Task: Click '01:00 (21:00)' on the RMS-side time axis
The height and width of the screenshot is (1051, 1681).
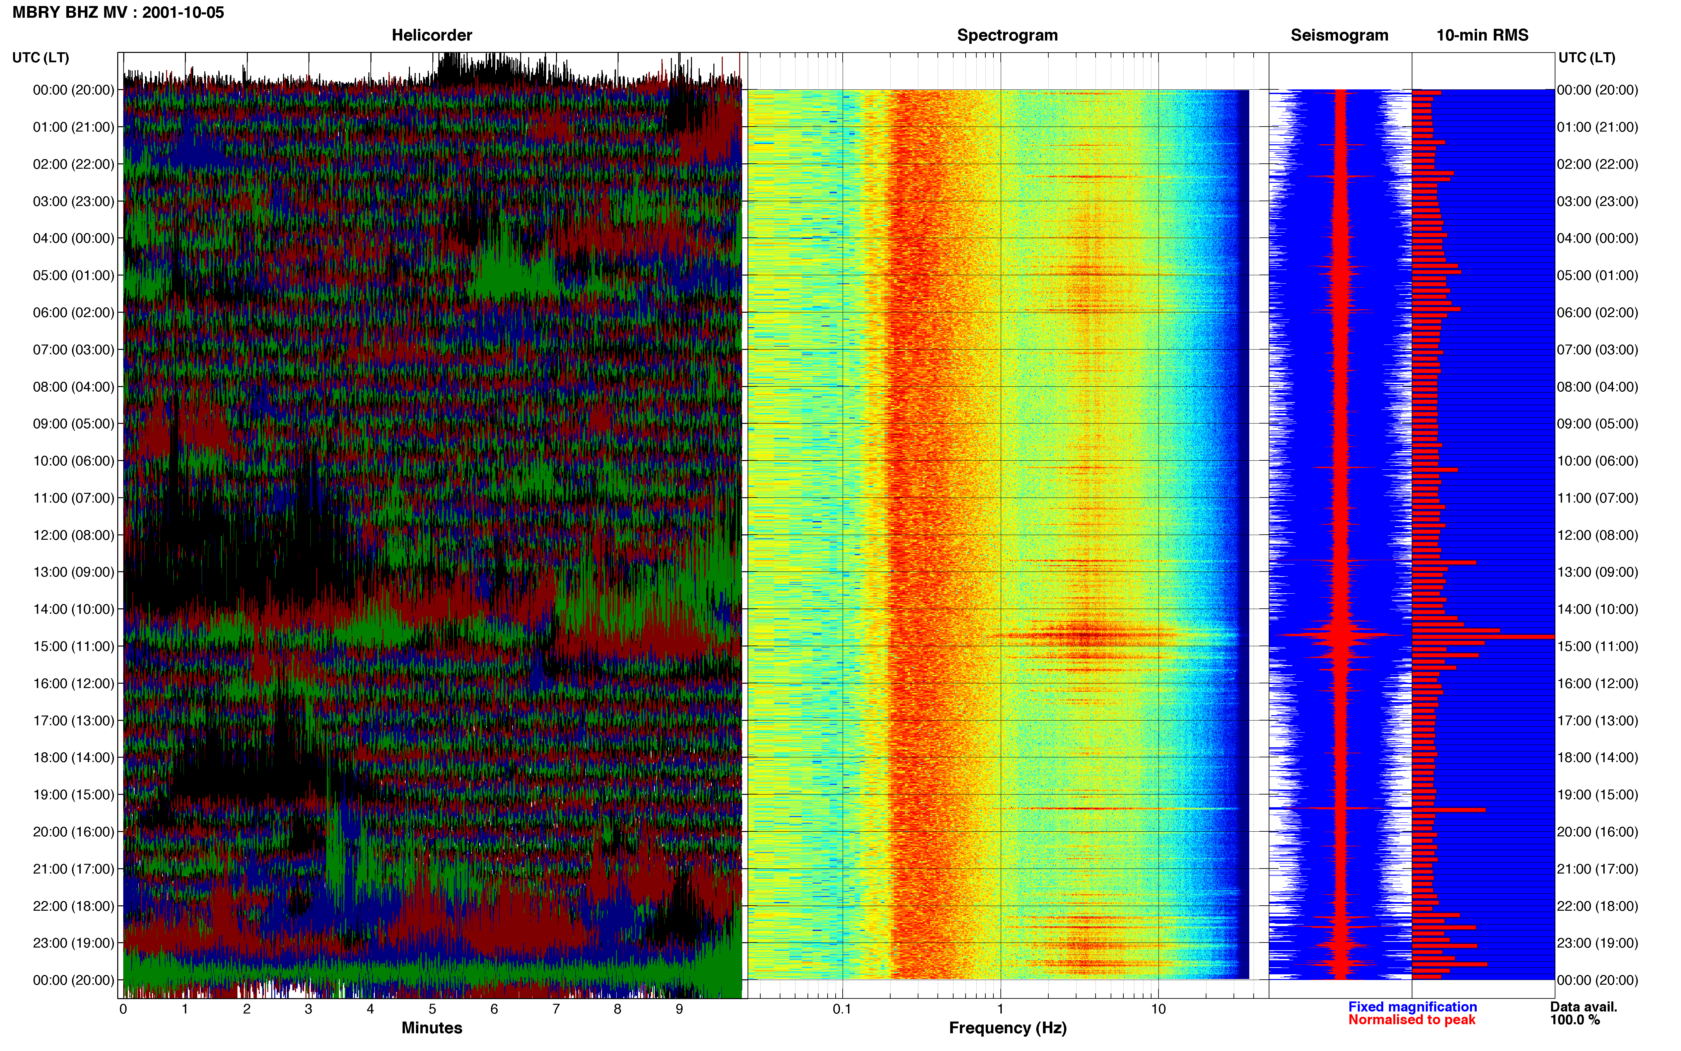Action: (1598, 127)
